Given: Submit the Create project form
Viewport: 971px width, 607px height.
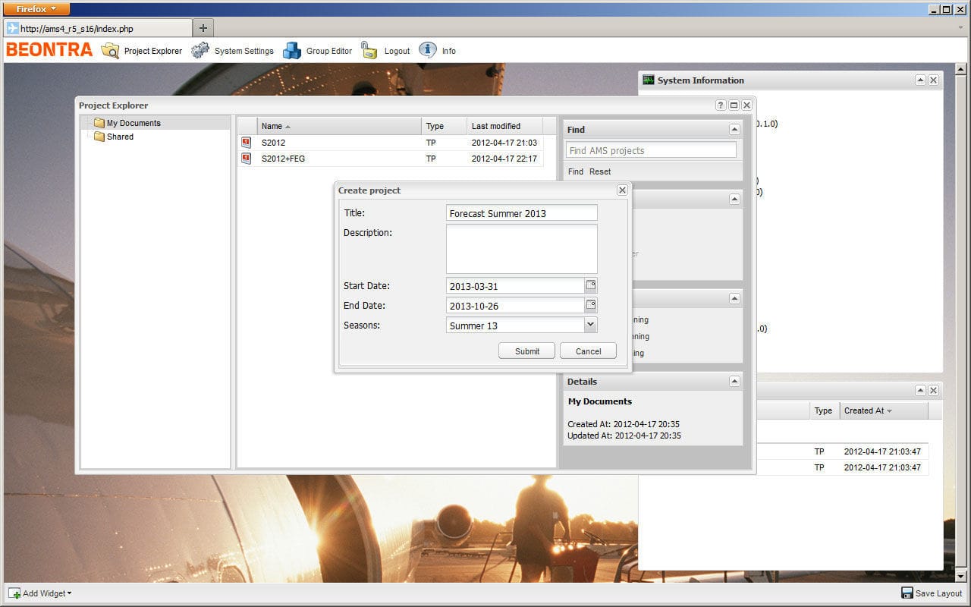Looking at the screenshot, I should pyautogui.click(x=526, y=351).
